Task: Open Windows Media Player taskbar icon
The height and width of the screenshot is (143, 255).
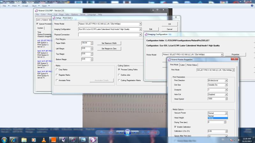Action: point(34,140)
